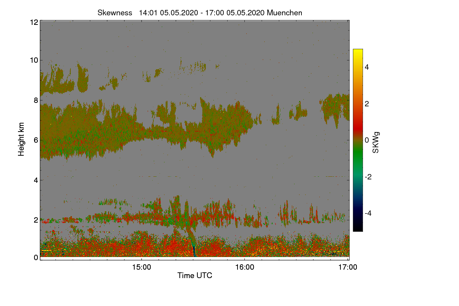Click the height axis tick label '2'
459x306 pixels.
(36, 220)
